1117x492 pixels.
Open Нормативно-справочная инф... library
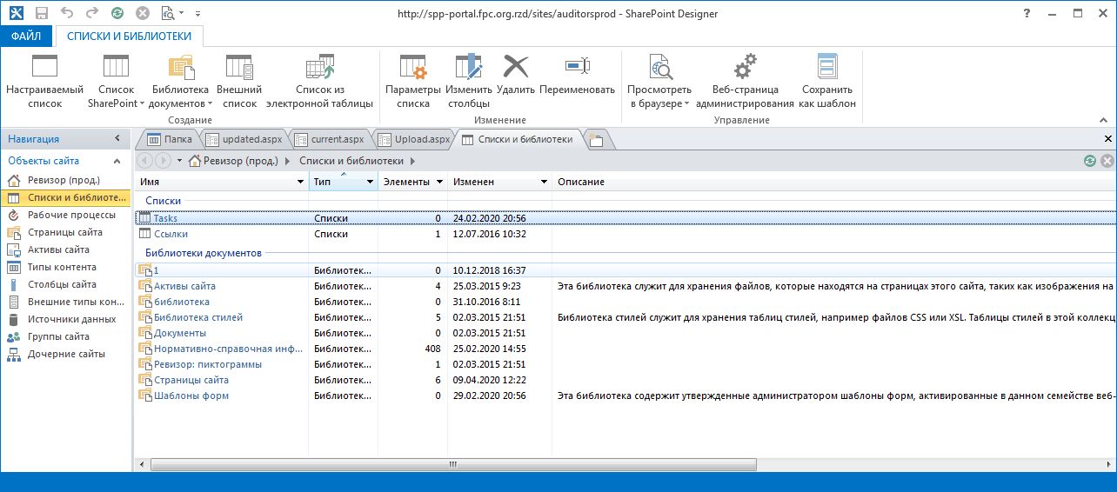(x=228, y=349)
